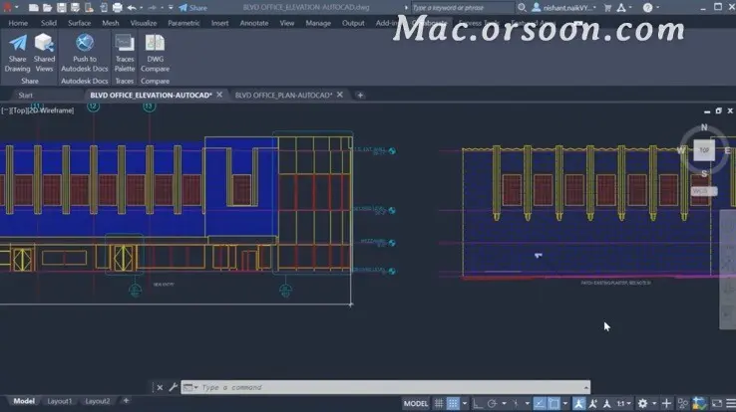Open the Traces Palette button
Image resolution: width=736 pixels, height=412 pixels.
[125, 53]
